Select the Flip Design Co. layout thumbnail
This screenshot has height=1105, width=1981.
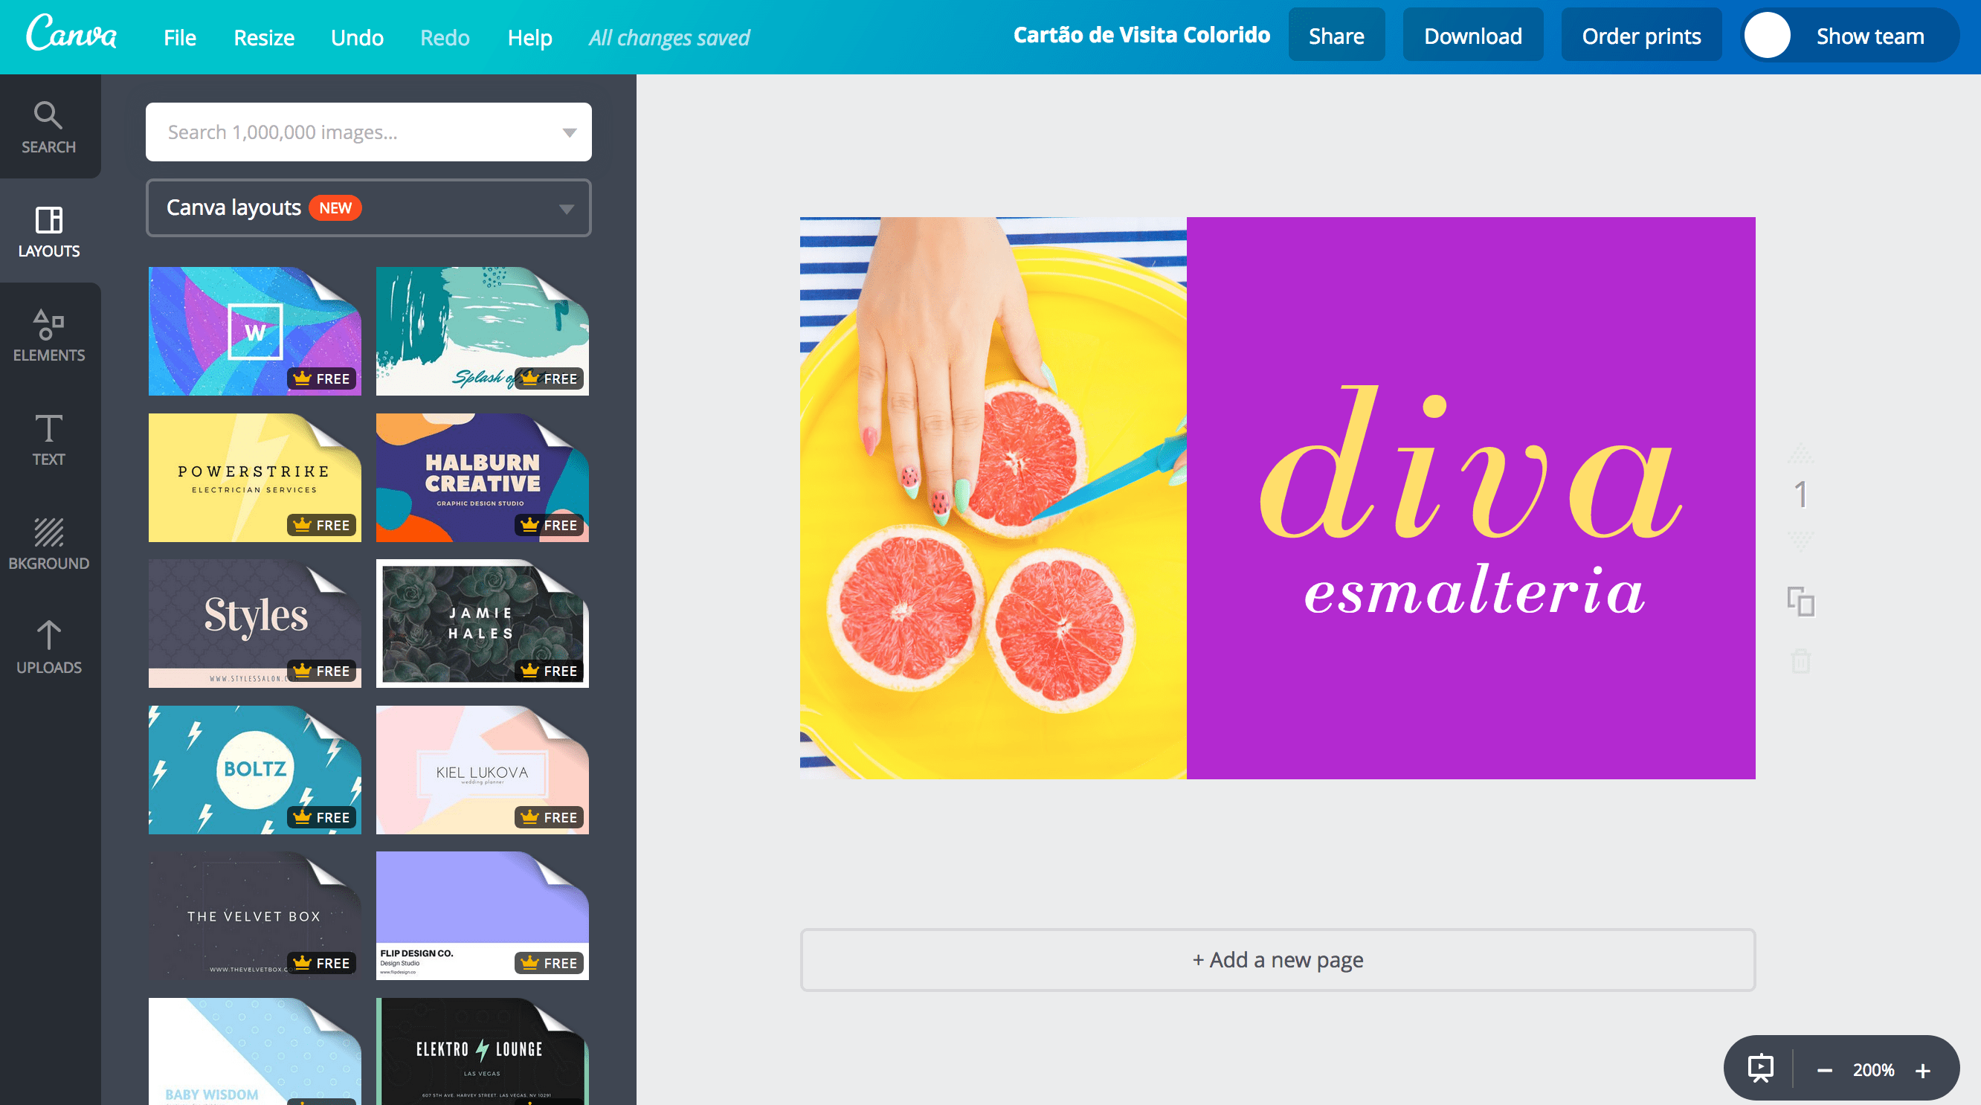[482, 916]
